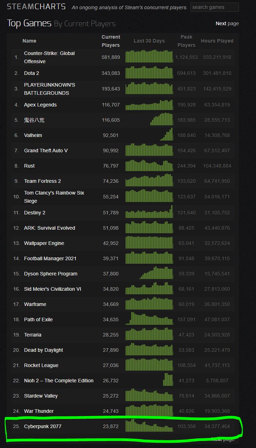Image resolution: width=256 pixels, height=448 pixels.
Task: Select hours played value 533,211,918
Action: tap(217, 57)
